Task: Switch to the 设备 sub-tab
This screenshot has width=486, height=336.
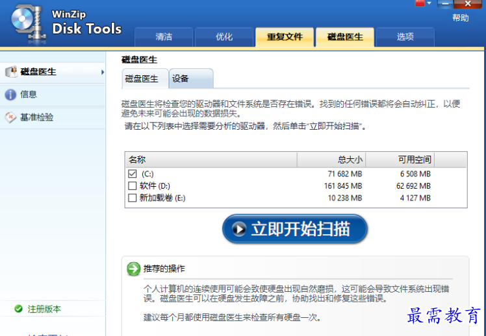Action: tap(191, 78)
